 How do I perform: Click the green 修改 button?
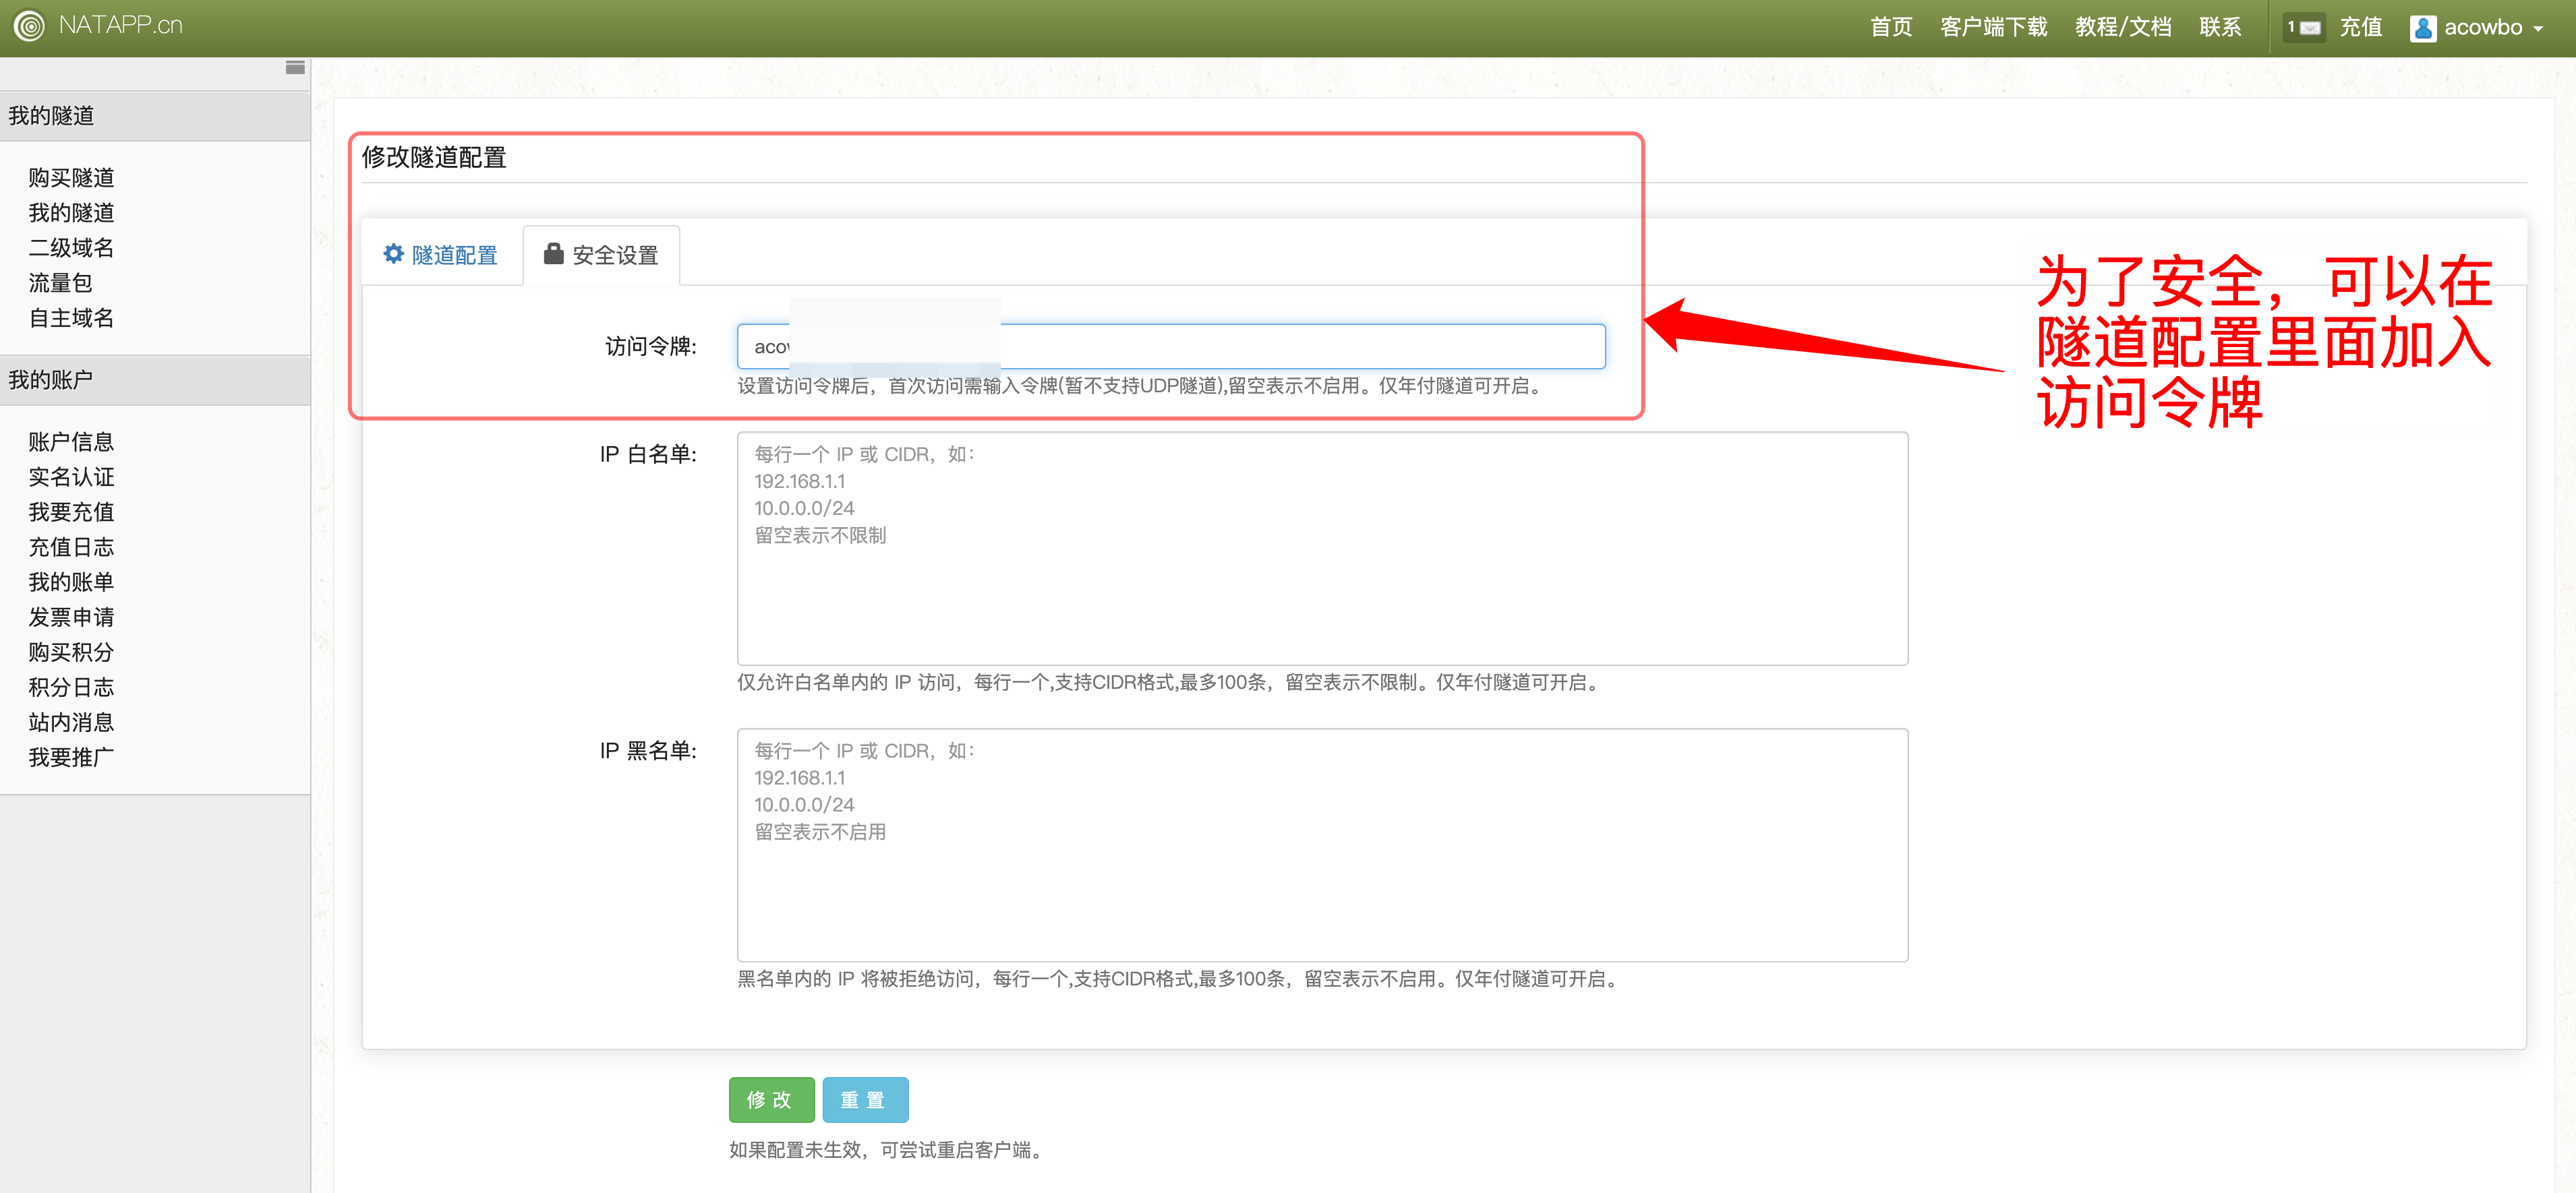click(771, 1100)
